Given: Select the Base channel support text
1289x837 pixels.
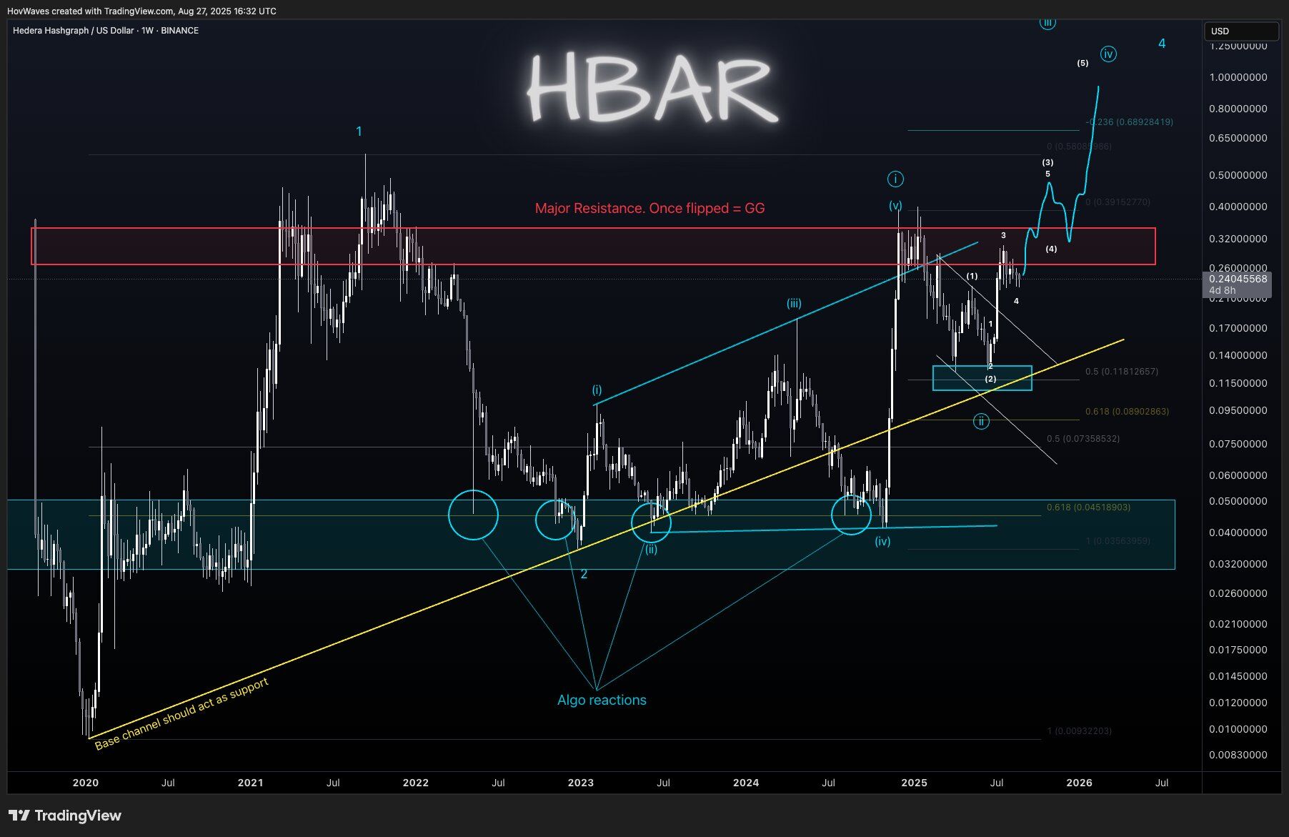Looking at the screenshot, I should [x=181, y=713].
